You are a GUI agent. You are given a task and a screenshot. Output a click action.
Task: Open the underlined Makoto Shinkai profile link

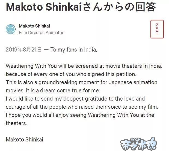coord(34,26)
